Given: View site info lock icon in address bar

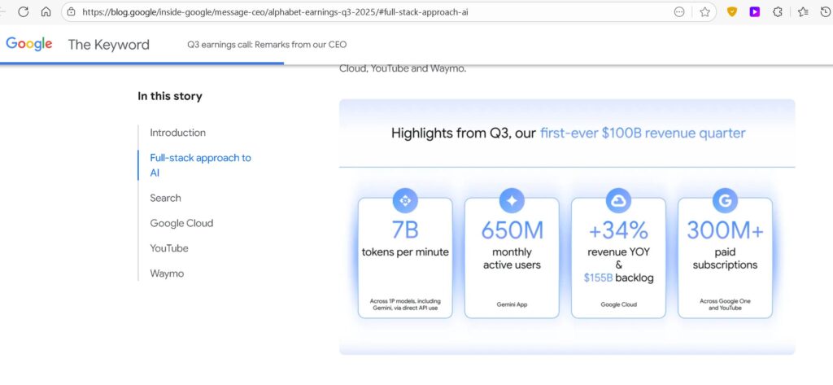Looking at the screenshot, I should click(x=72, y=11).
